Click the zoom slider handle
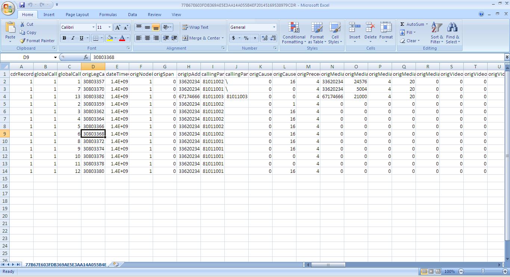Image resolution: width=510 pixels, height=277 pixels. [x=483, y=271]
